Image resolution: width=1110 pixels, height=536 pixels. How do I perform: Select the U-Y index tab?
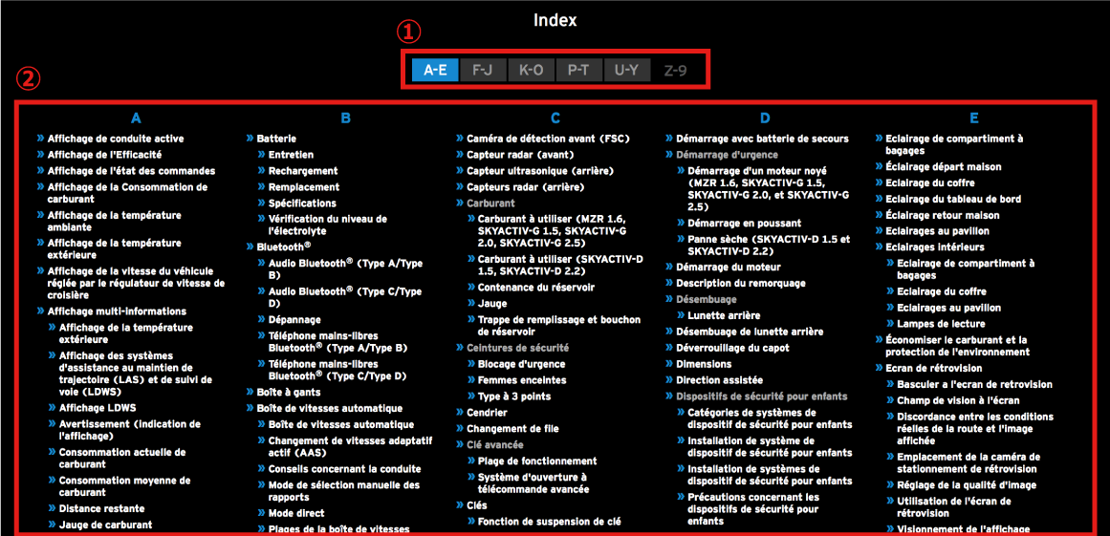627,70
